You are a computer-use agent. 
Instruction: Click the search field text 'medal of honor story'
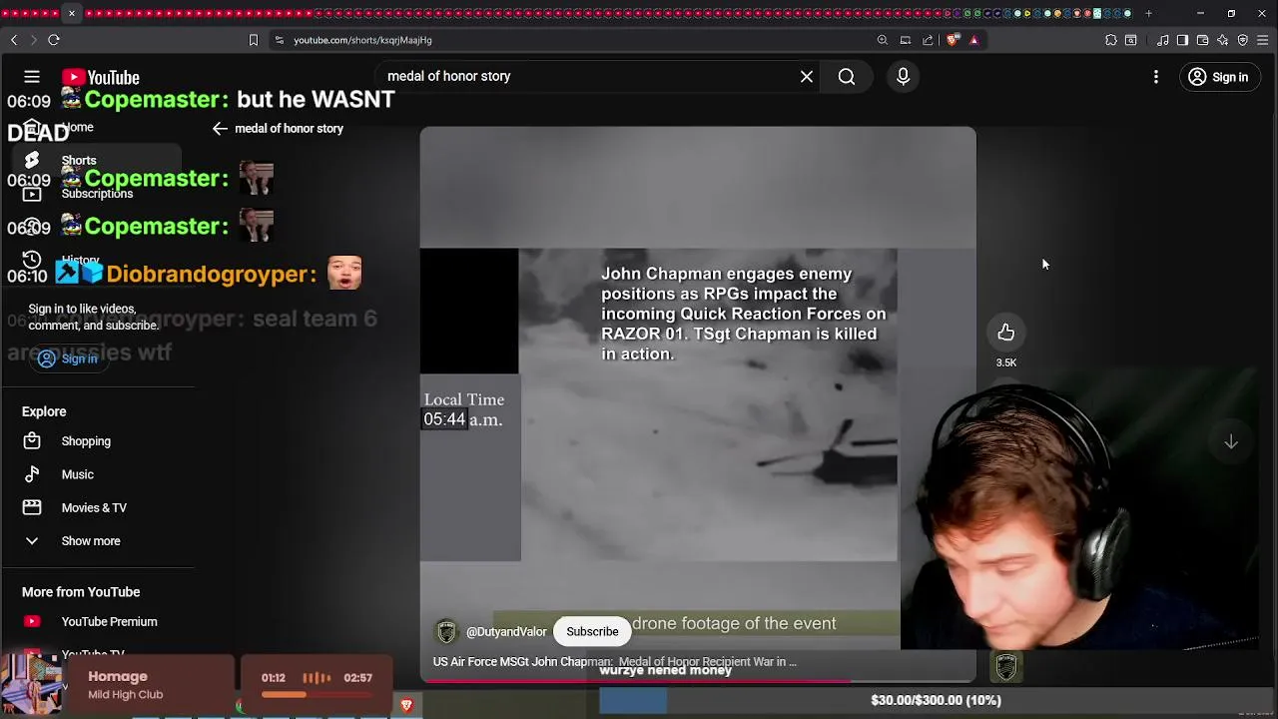tap(449, 76)
